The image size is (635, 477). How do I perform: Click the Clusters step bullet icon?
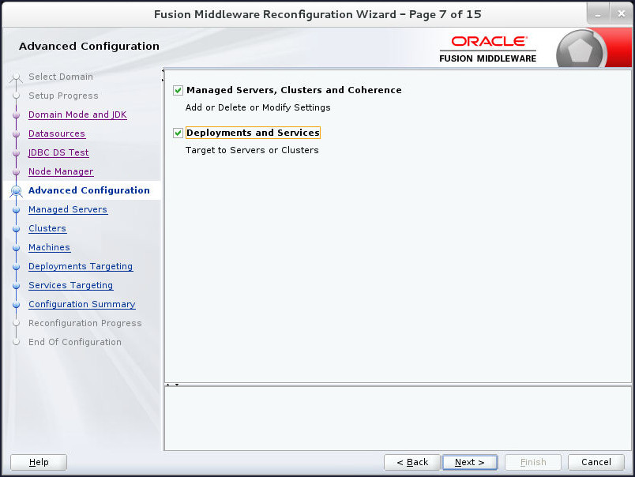click(x=17, y=229)
